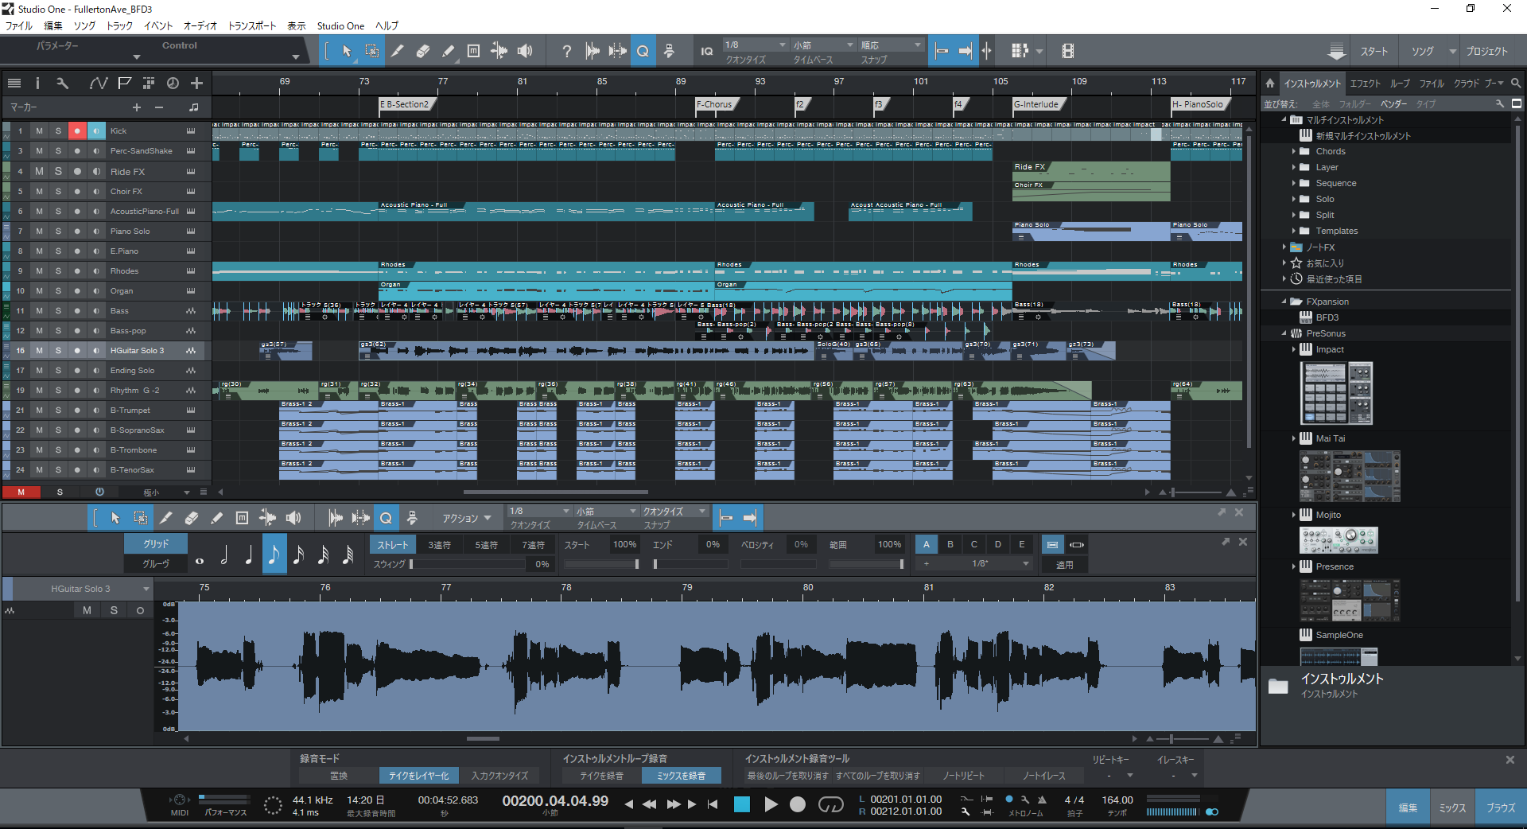The image size is (1527, 829).
Task: Open the オーディオ menu
Action: (x=200, y=25)
